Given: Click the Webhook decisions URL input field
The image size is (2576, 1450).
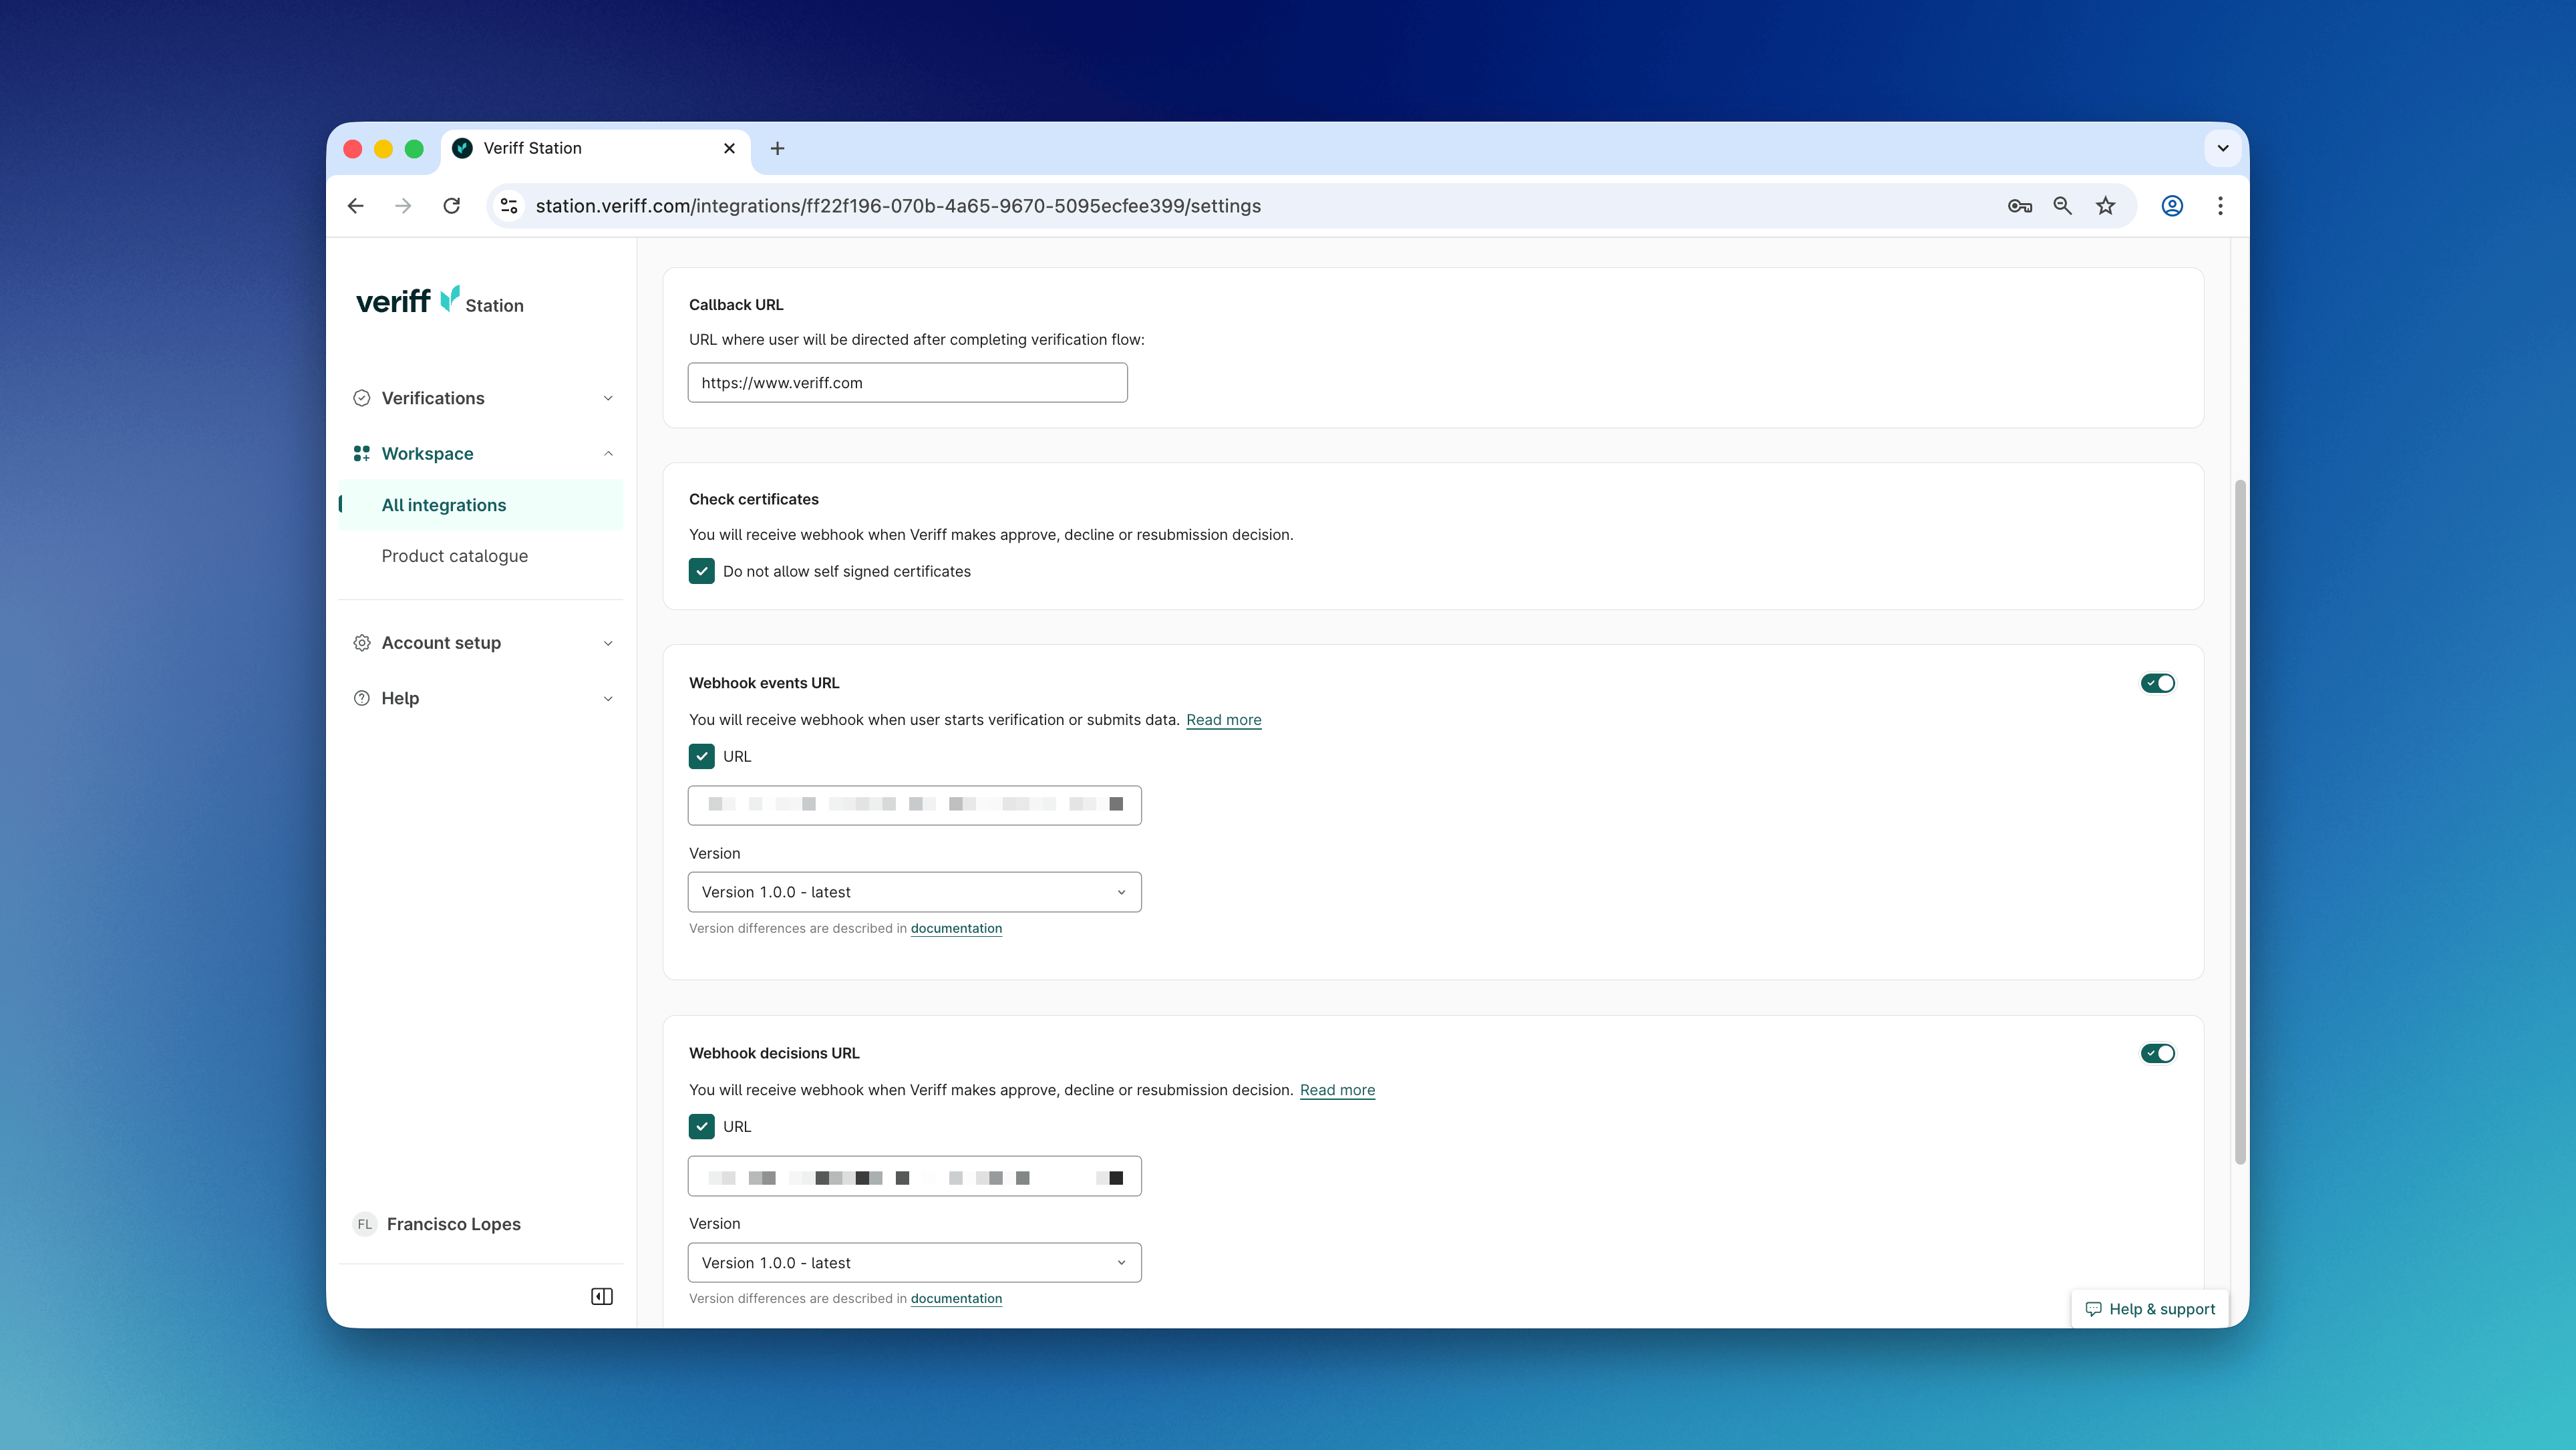Looking at the screenshot, I should pyautogui.click(x=914, y=1176).
